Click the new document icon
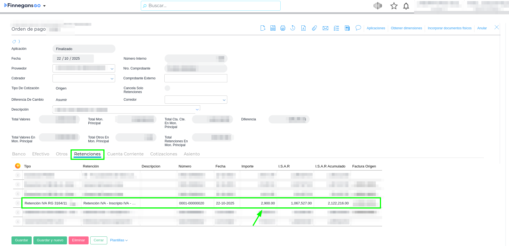Viewport: 509px width, 246px height. pyautogui.click(x=263, y=28)
